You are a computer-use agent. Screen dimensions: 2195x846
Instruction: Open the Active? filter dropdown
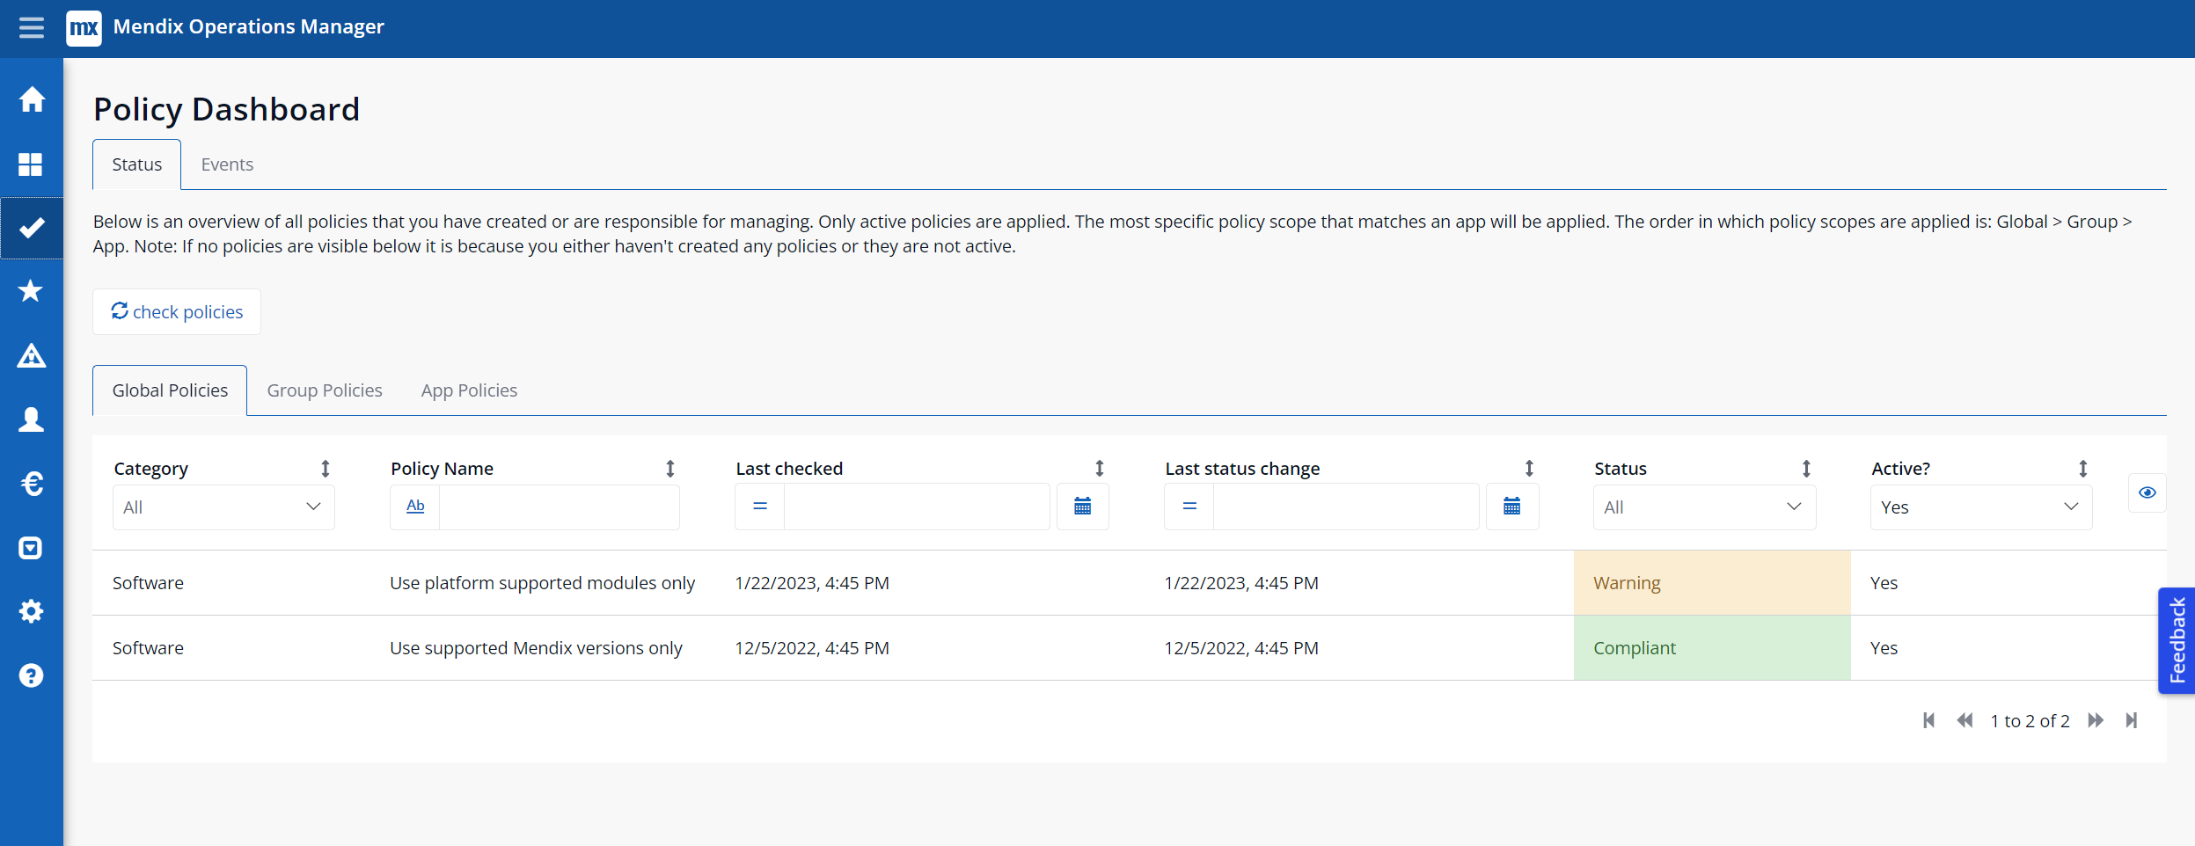tap(1980, 507)
